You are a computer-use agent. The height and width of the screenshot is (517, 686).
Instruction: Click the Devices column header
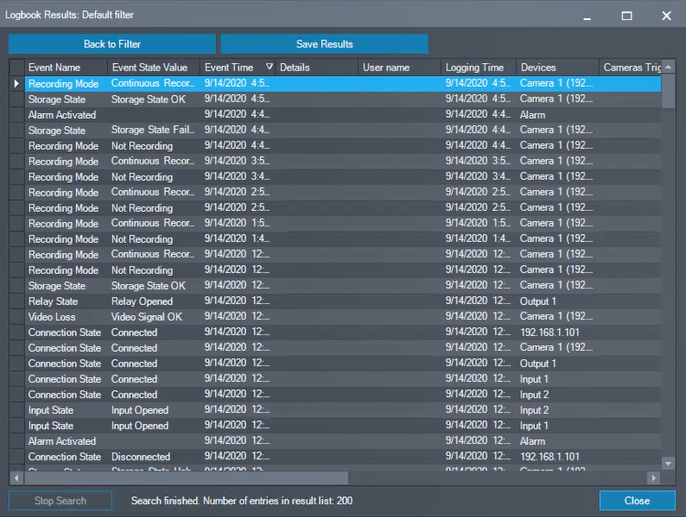[x=538, y=68]
